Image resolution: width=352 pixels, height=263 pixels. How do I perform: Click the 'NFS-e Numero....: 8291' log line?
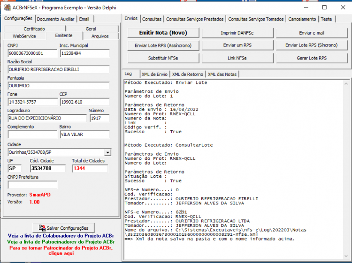tap(156, 212)
